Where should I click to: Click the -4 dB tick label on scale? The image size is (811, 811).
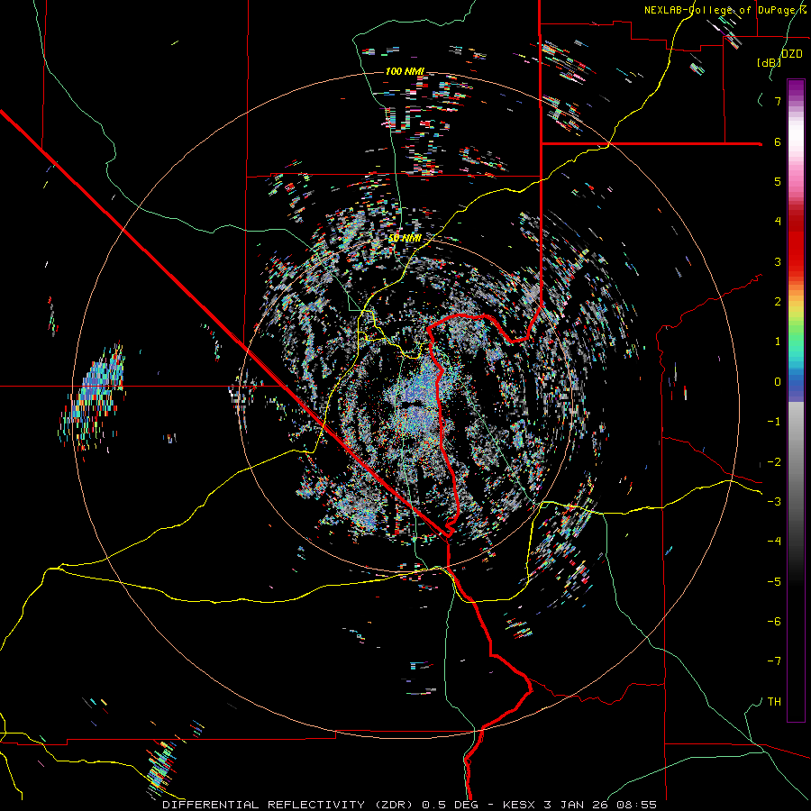click(x=774, y=542)
